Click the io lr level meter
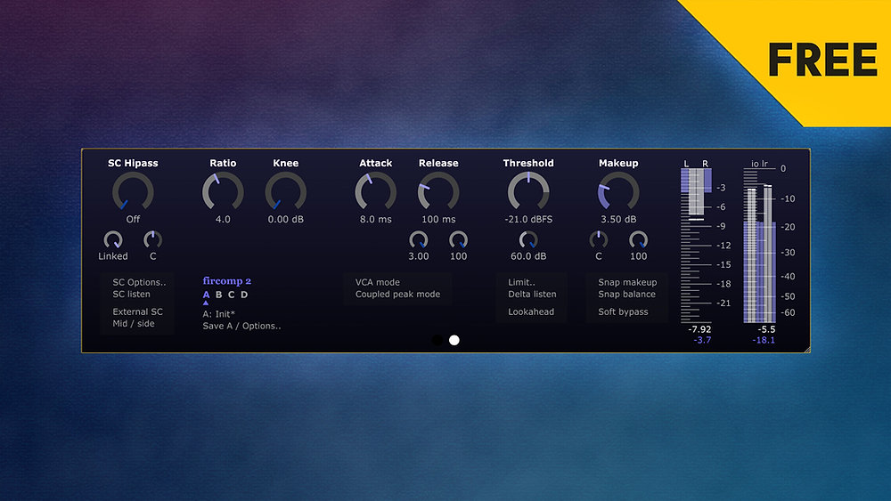Viewport: 891px width, 501px height. point(760,245)
